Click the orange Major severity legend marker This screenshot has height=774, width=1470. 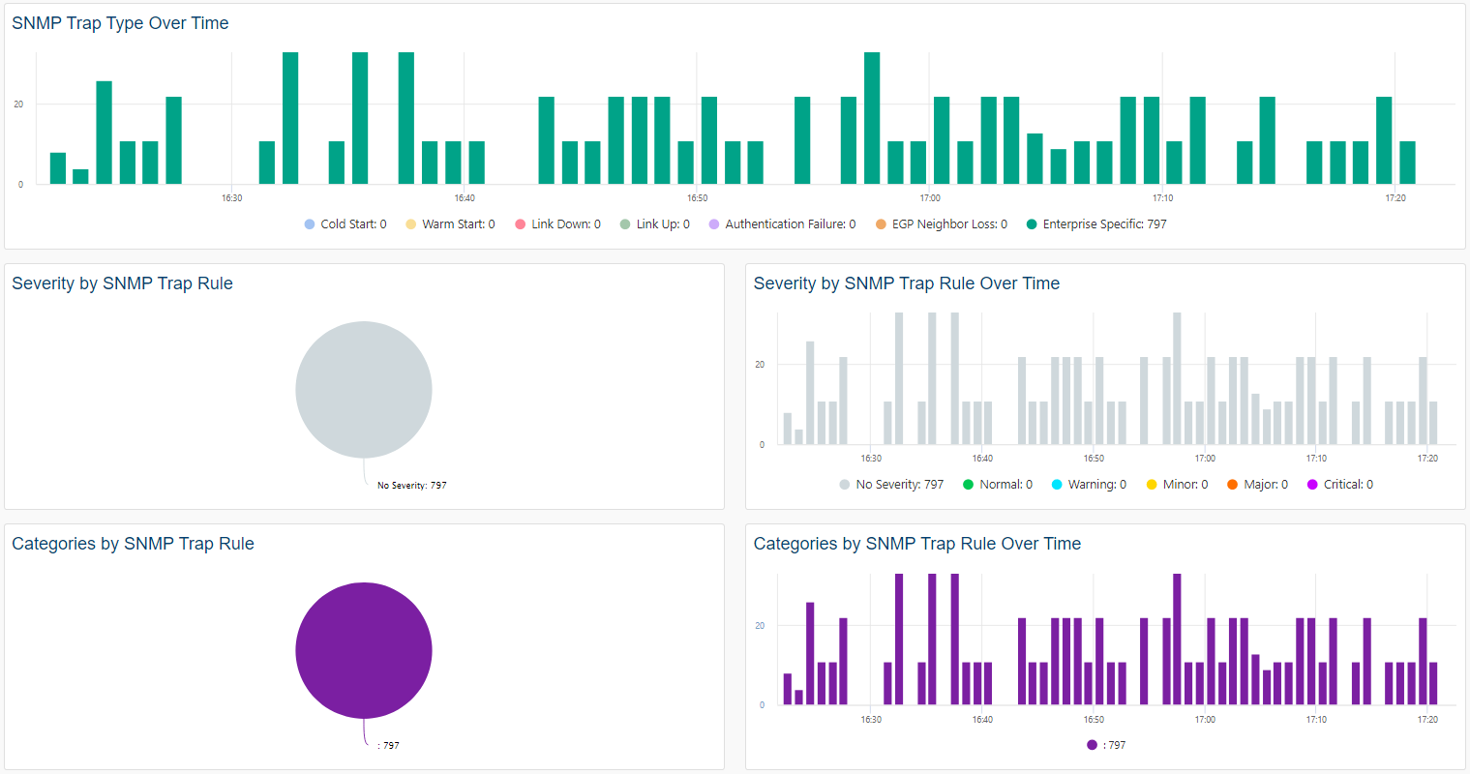(1232, 485)
